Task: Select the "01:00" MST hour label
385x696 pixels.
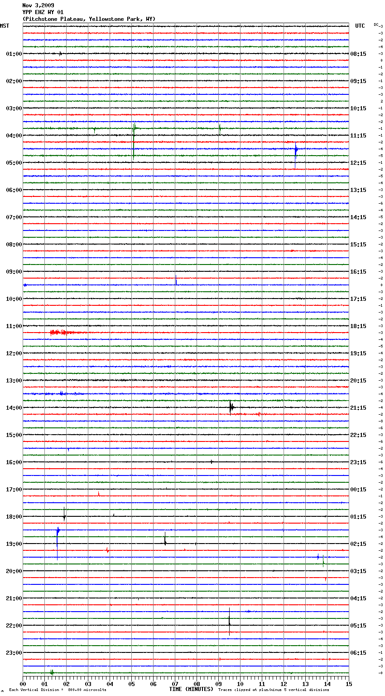Action: pos(14,54)
